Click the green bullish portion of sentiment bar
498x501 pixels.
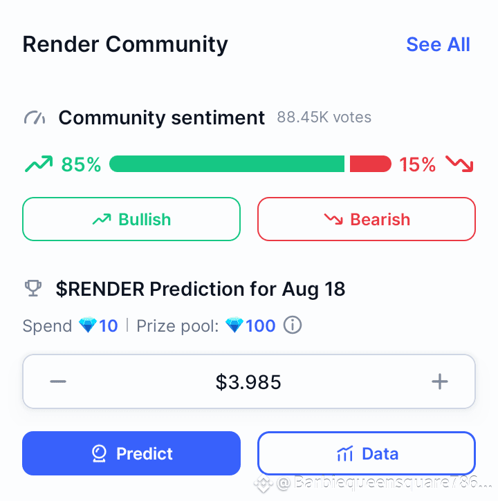227,164
